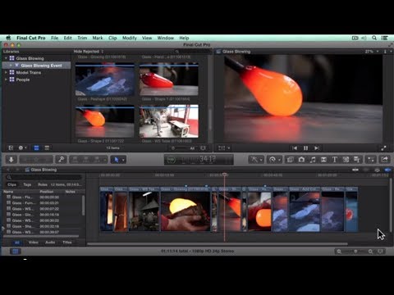The height and width of the screenshot is (295, 394).
Task: Switch browser to filmstrip view
Action: point(36,147)
